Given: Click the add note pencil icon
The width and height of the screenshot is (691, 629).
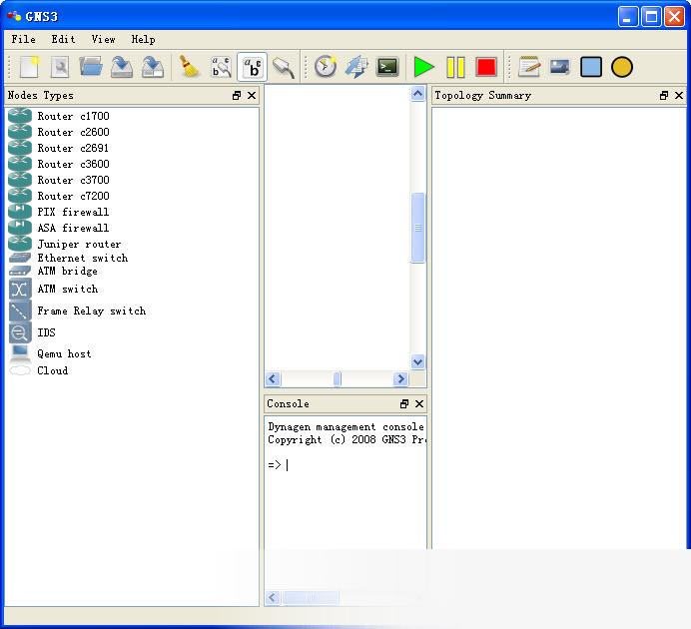Looking at the screenshot, I should (529, 67).
